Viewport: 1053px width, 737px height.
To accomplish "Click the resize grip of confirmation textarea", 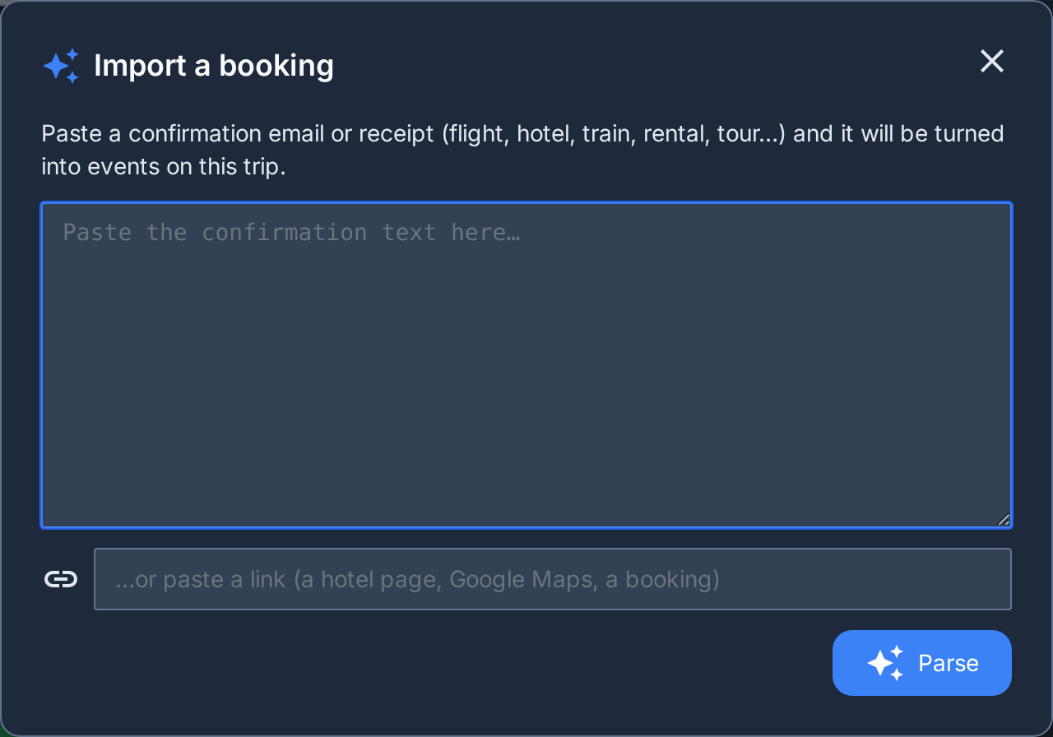I will pos(1003,519).
